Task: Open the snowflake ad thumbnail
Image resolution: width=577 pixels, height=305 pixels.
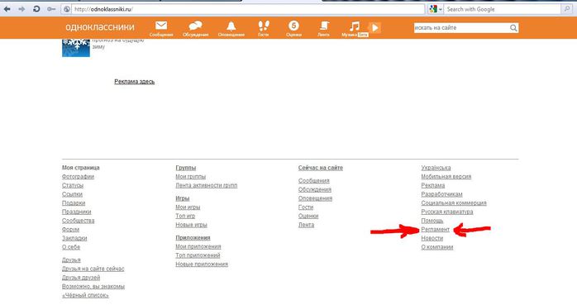Action: pos(76,48)
